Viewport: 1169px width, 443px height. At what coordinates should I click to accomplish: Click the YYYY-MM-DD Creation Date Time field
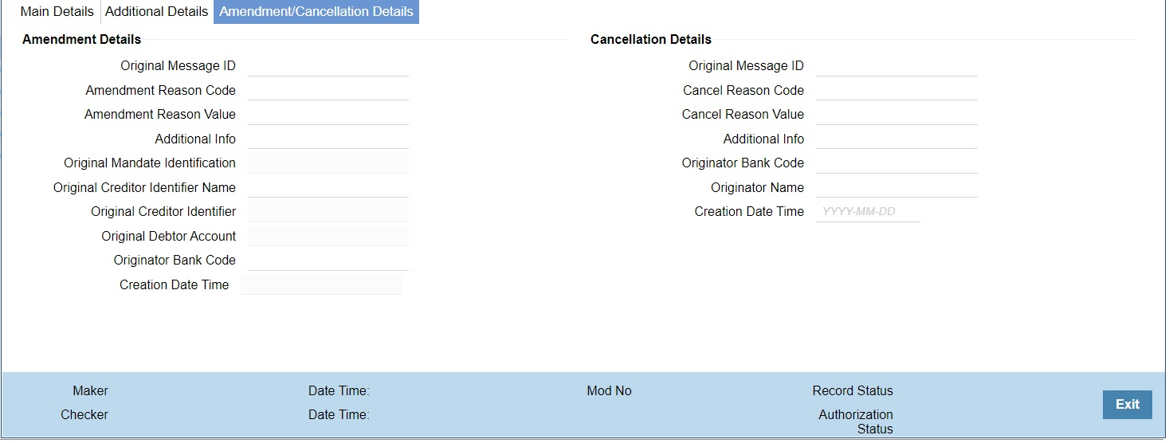pyautogui.click(x=868, y=212)
